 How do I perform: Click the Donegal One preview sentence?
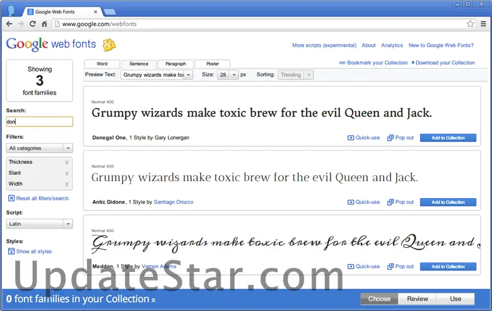(x=261, y=114)
